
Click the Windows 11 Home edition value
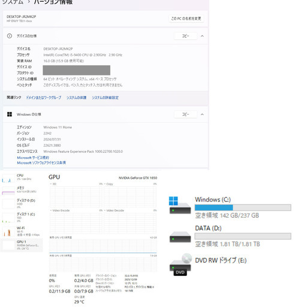(58, 127)
